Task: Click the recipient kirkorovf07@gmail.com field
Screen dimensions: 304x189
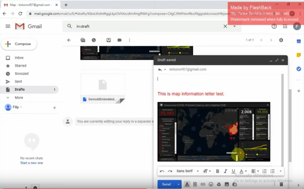Action: pos(188,70)
